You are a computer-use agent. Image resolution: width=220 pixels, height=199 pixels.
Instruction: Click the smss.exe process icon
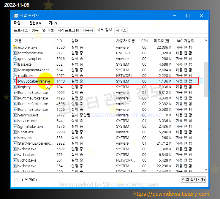tap(15, 138)
